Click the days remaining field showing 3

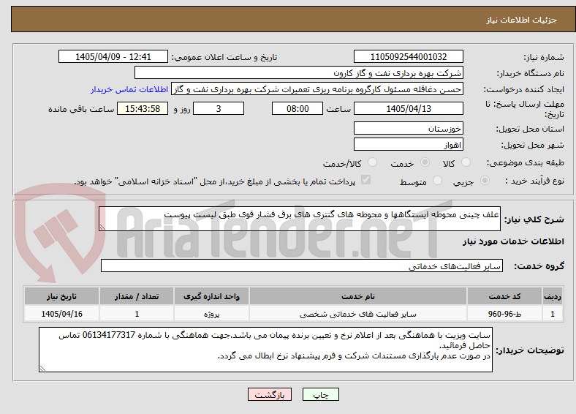click(219, 108)
